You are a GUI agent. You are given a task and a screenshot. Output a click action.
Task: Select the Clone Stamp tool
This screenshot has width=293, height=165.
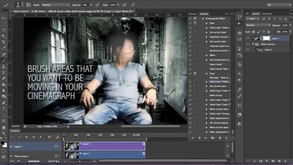4,66
